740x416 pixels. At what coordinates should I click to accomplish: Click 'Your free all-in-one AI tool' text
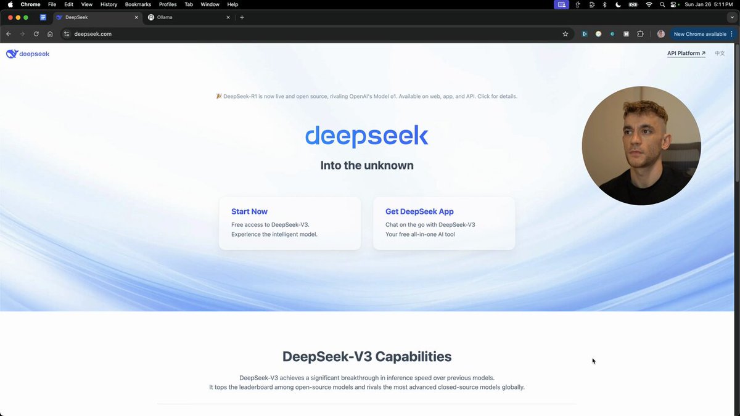pos(420,234)
